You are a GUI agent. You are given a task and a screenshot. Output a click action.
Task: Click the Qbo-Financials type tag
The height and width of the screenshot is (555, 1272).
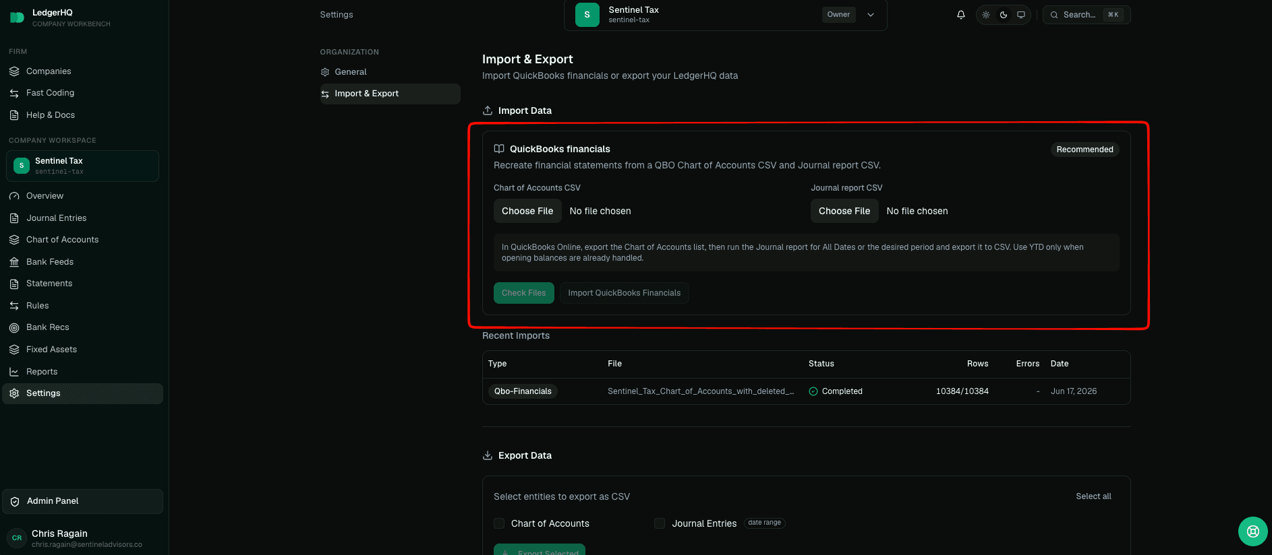(523, 391)
